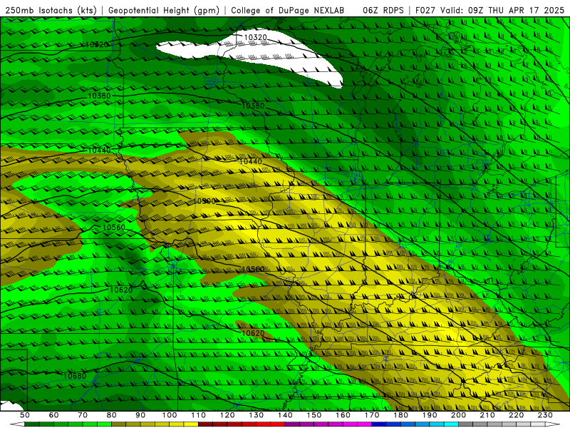Click the 50 value on the color scale
The height and width of the screenshot is (428, 570).
25,415
